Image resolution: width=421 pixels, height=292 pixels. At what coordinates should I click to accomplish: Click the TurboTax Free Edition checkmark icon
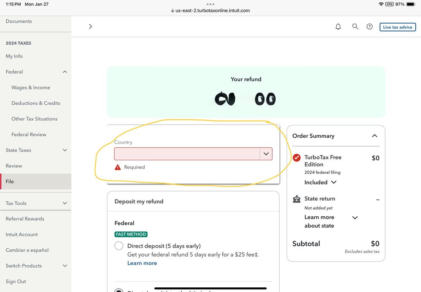click(x=297, y=158)
